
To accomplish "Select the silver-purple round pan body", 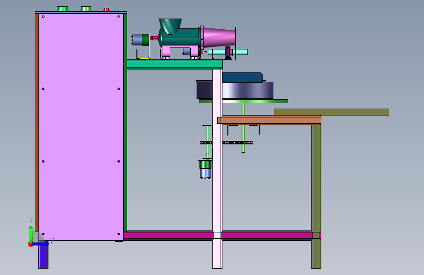I will click(x=235, y=90).
